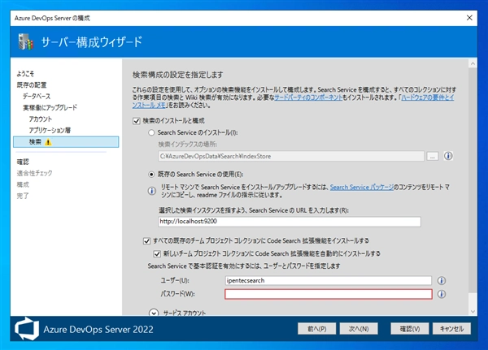Click the 確認(V) button
Screen dimensions: 488x350
[410, 329]
